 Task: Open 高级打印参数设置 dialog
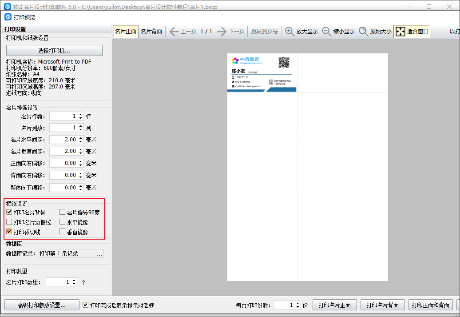point(42,305)
